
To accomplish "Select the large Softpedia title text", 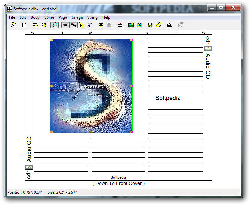I will coord(168,98).
